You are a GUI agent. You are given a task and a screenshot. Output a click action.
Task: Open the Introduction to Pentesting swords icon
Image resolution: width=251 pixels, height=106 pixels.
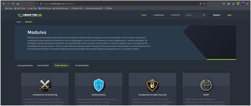45,85
